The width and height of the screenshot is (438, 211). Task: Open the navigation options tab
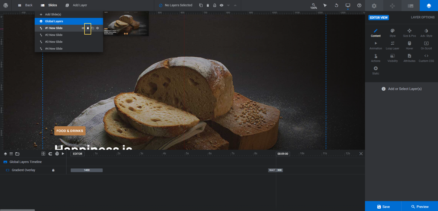point(392,6)
